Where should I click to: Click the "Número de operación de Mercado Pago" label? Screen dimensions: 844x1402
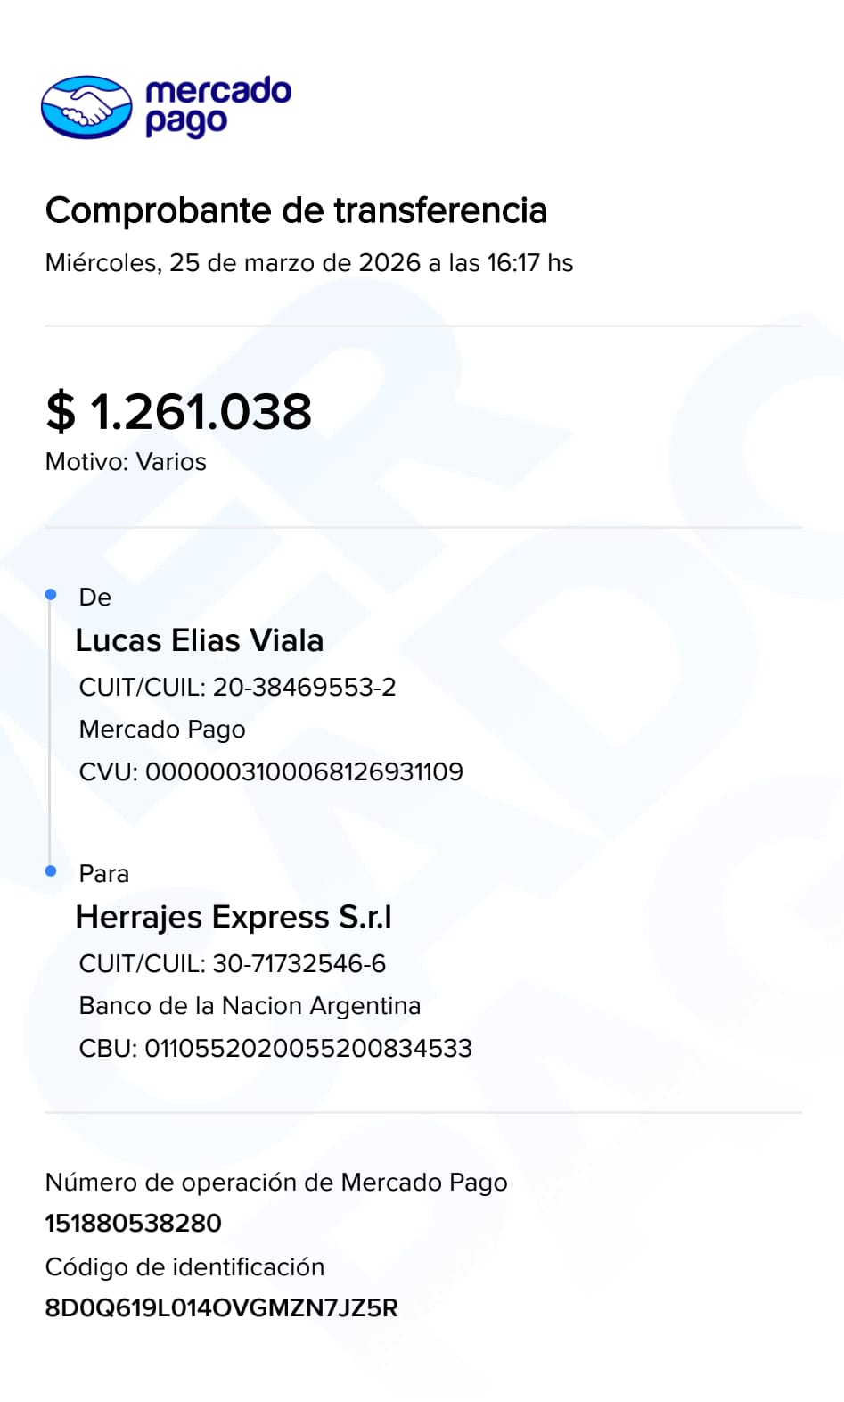point(276,1183)
